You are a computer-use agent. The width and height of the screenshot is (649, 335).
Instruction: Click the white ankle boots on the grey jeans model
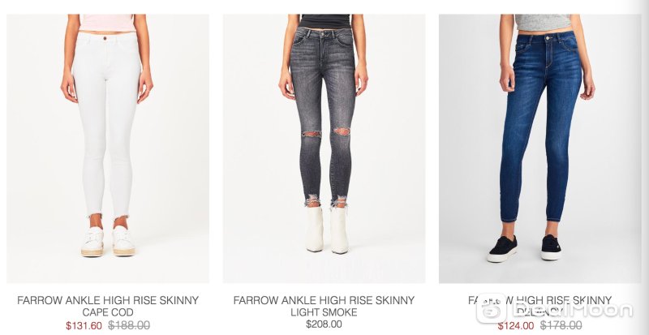[328, 230]
